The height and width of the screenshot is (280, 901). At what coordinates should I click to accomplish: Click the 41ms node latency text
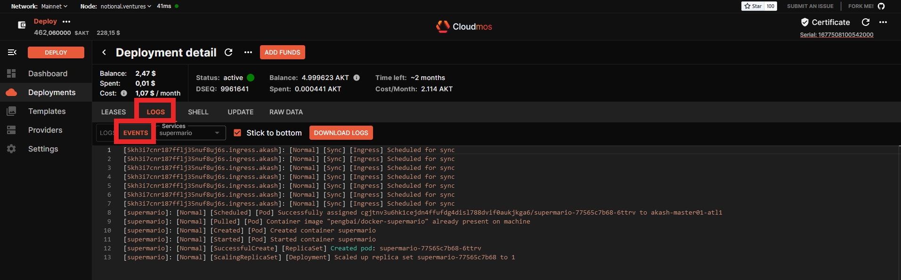pos(164,6)
